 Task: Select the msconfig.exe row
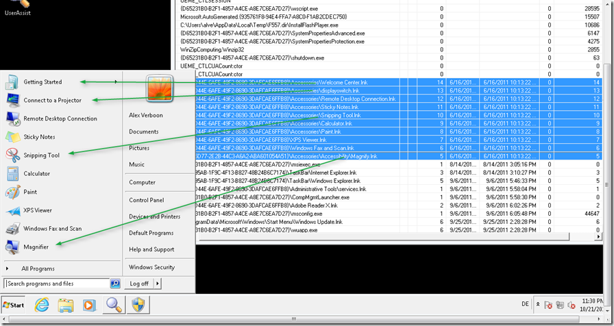pyautogui.click(x=398, y=214)
